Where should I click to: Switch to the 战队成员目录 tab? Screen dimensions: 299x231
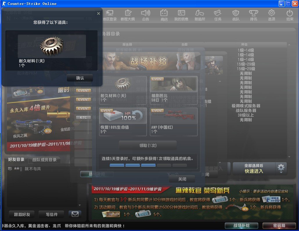[x=44, y=160]
